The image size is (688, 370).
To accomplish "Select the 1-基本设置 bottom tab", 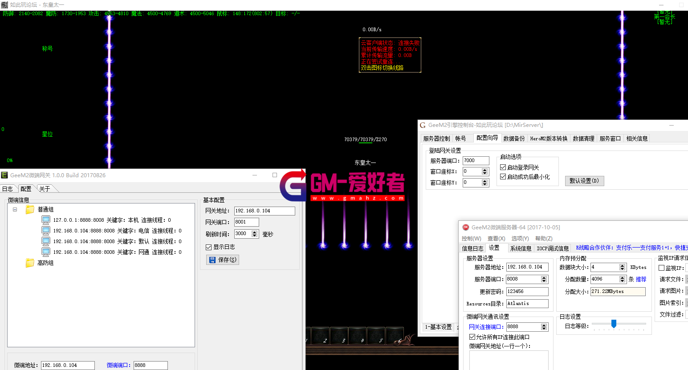I will [438, 327].
